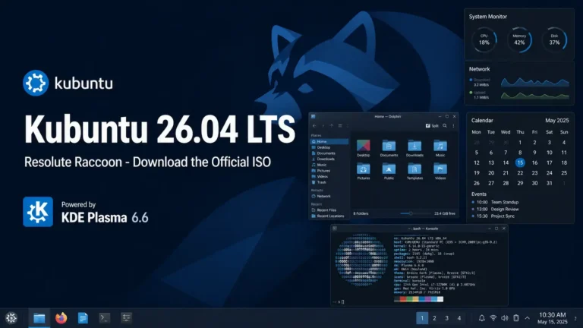This screenshot has width=583, height=328.
Task: Select Music in Dolphin Places sidebar
Action: coord(329,165)
